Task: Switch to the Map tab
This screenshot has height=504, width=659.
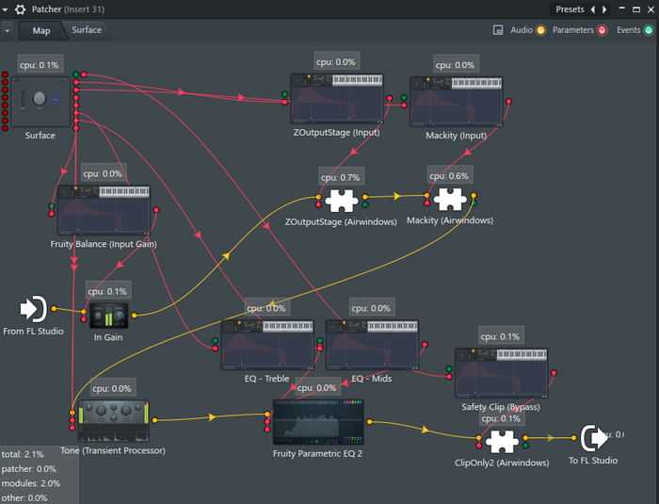Action: pyautogui.click(x=41, y=31)
